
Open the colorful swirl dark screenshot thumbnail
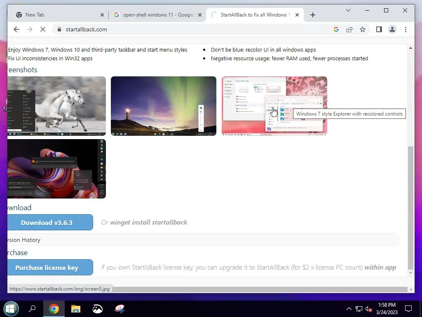click(x=56, y=169)
